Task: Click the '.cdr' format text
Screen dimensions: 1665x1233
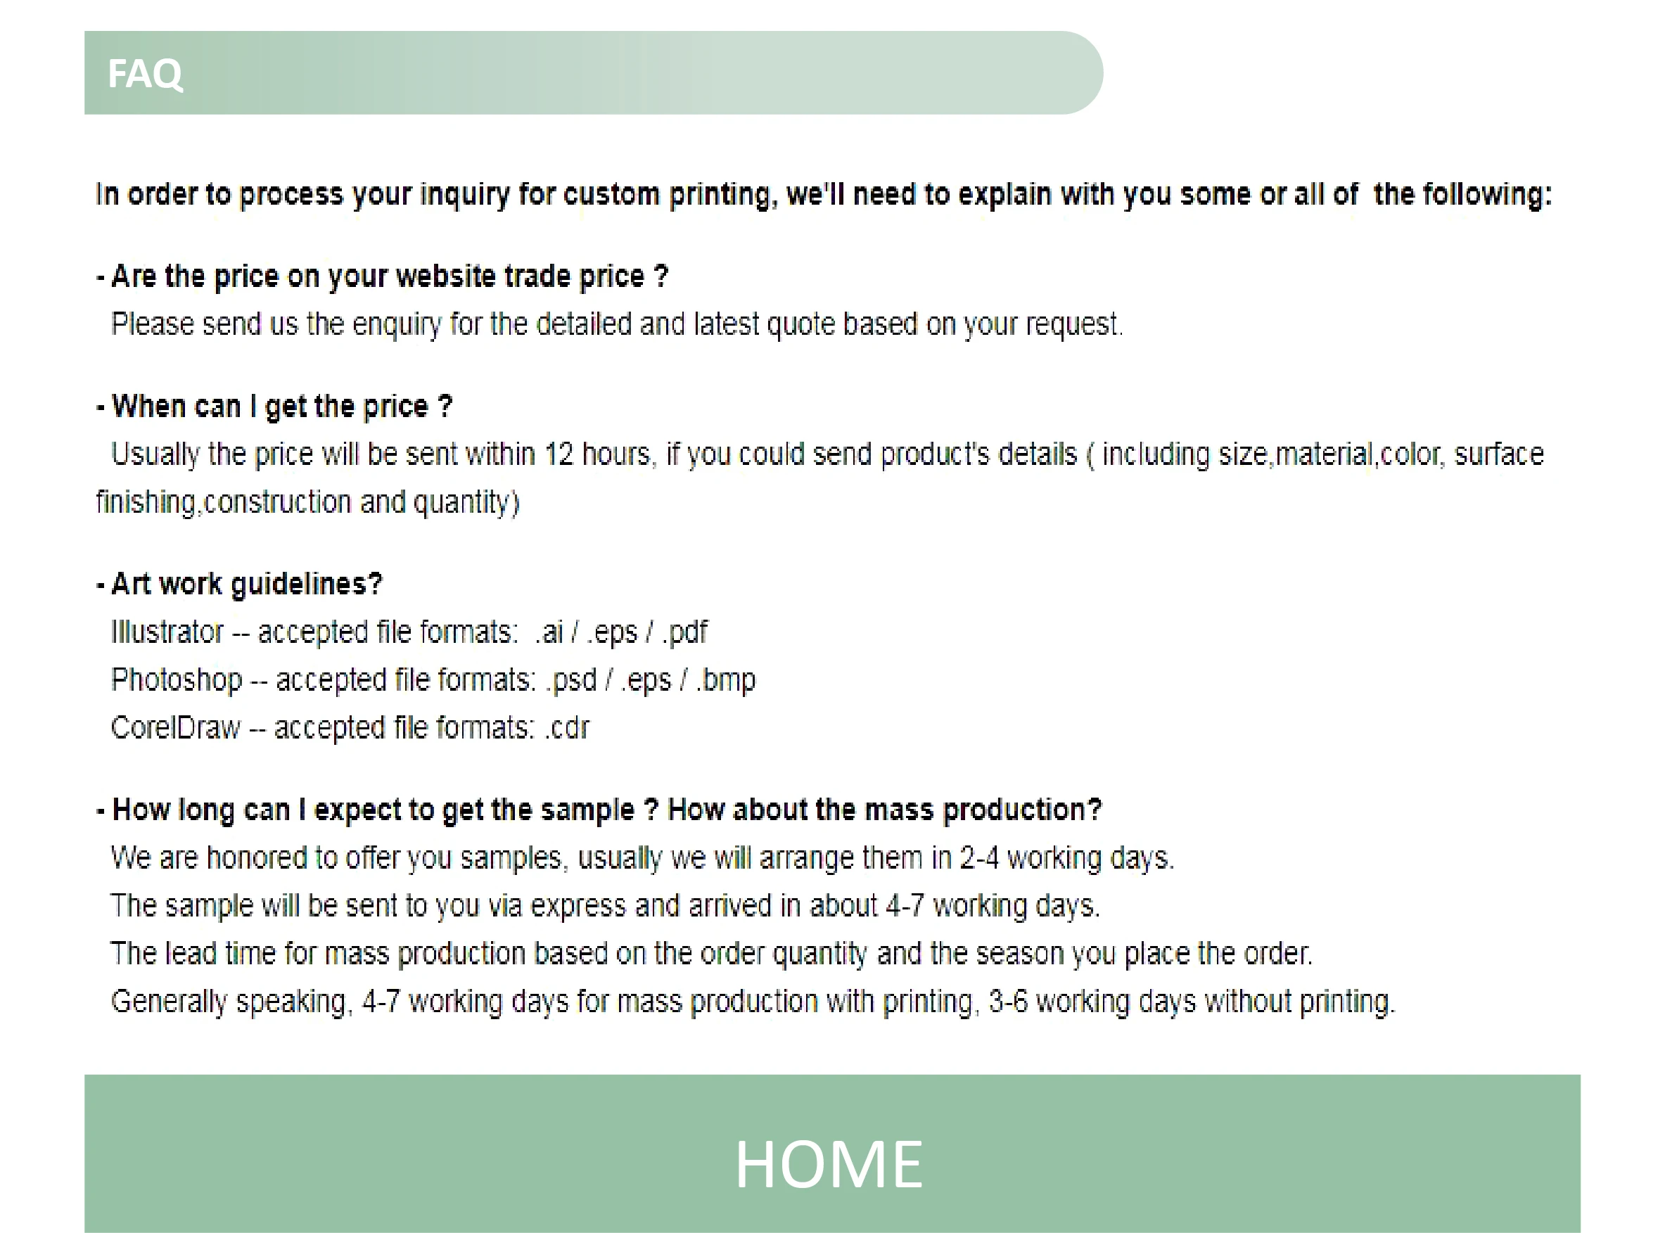Action: click(x=567, y=728)
